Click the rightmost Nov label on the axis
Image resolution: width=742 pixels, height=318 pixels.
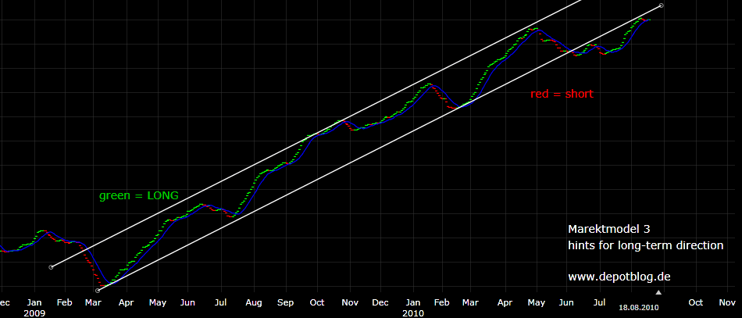coord(727,302)
